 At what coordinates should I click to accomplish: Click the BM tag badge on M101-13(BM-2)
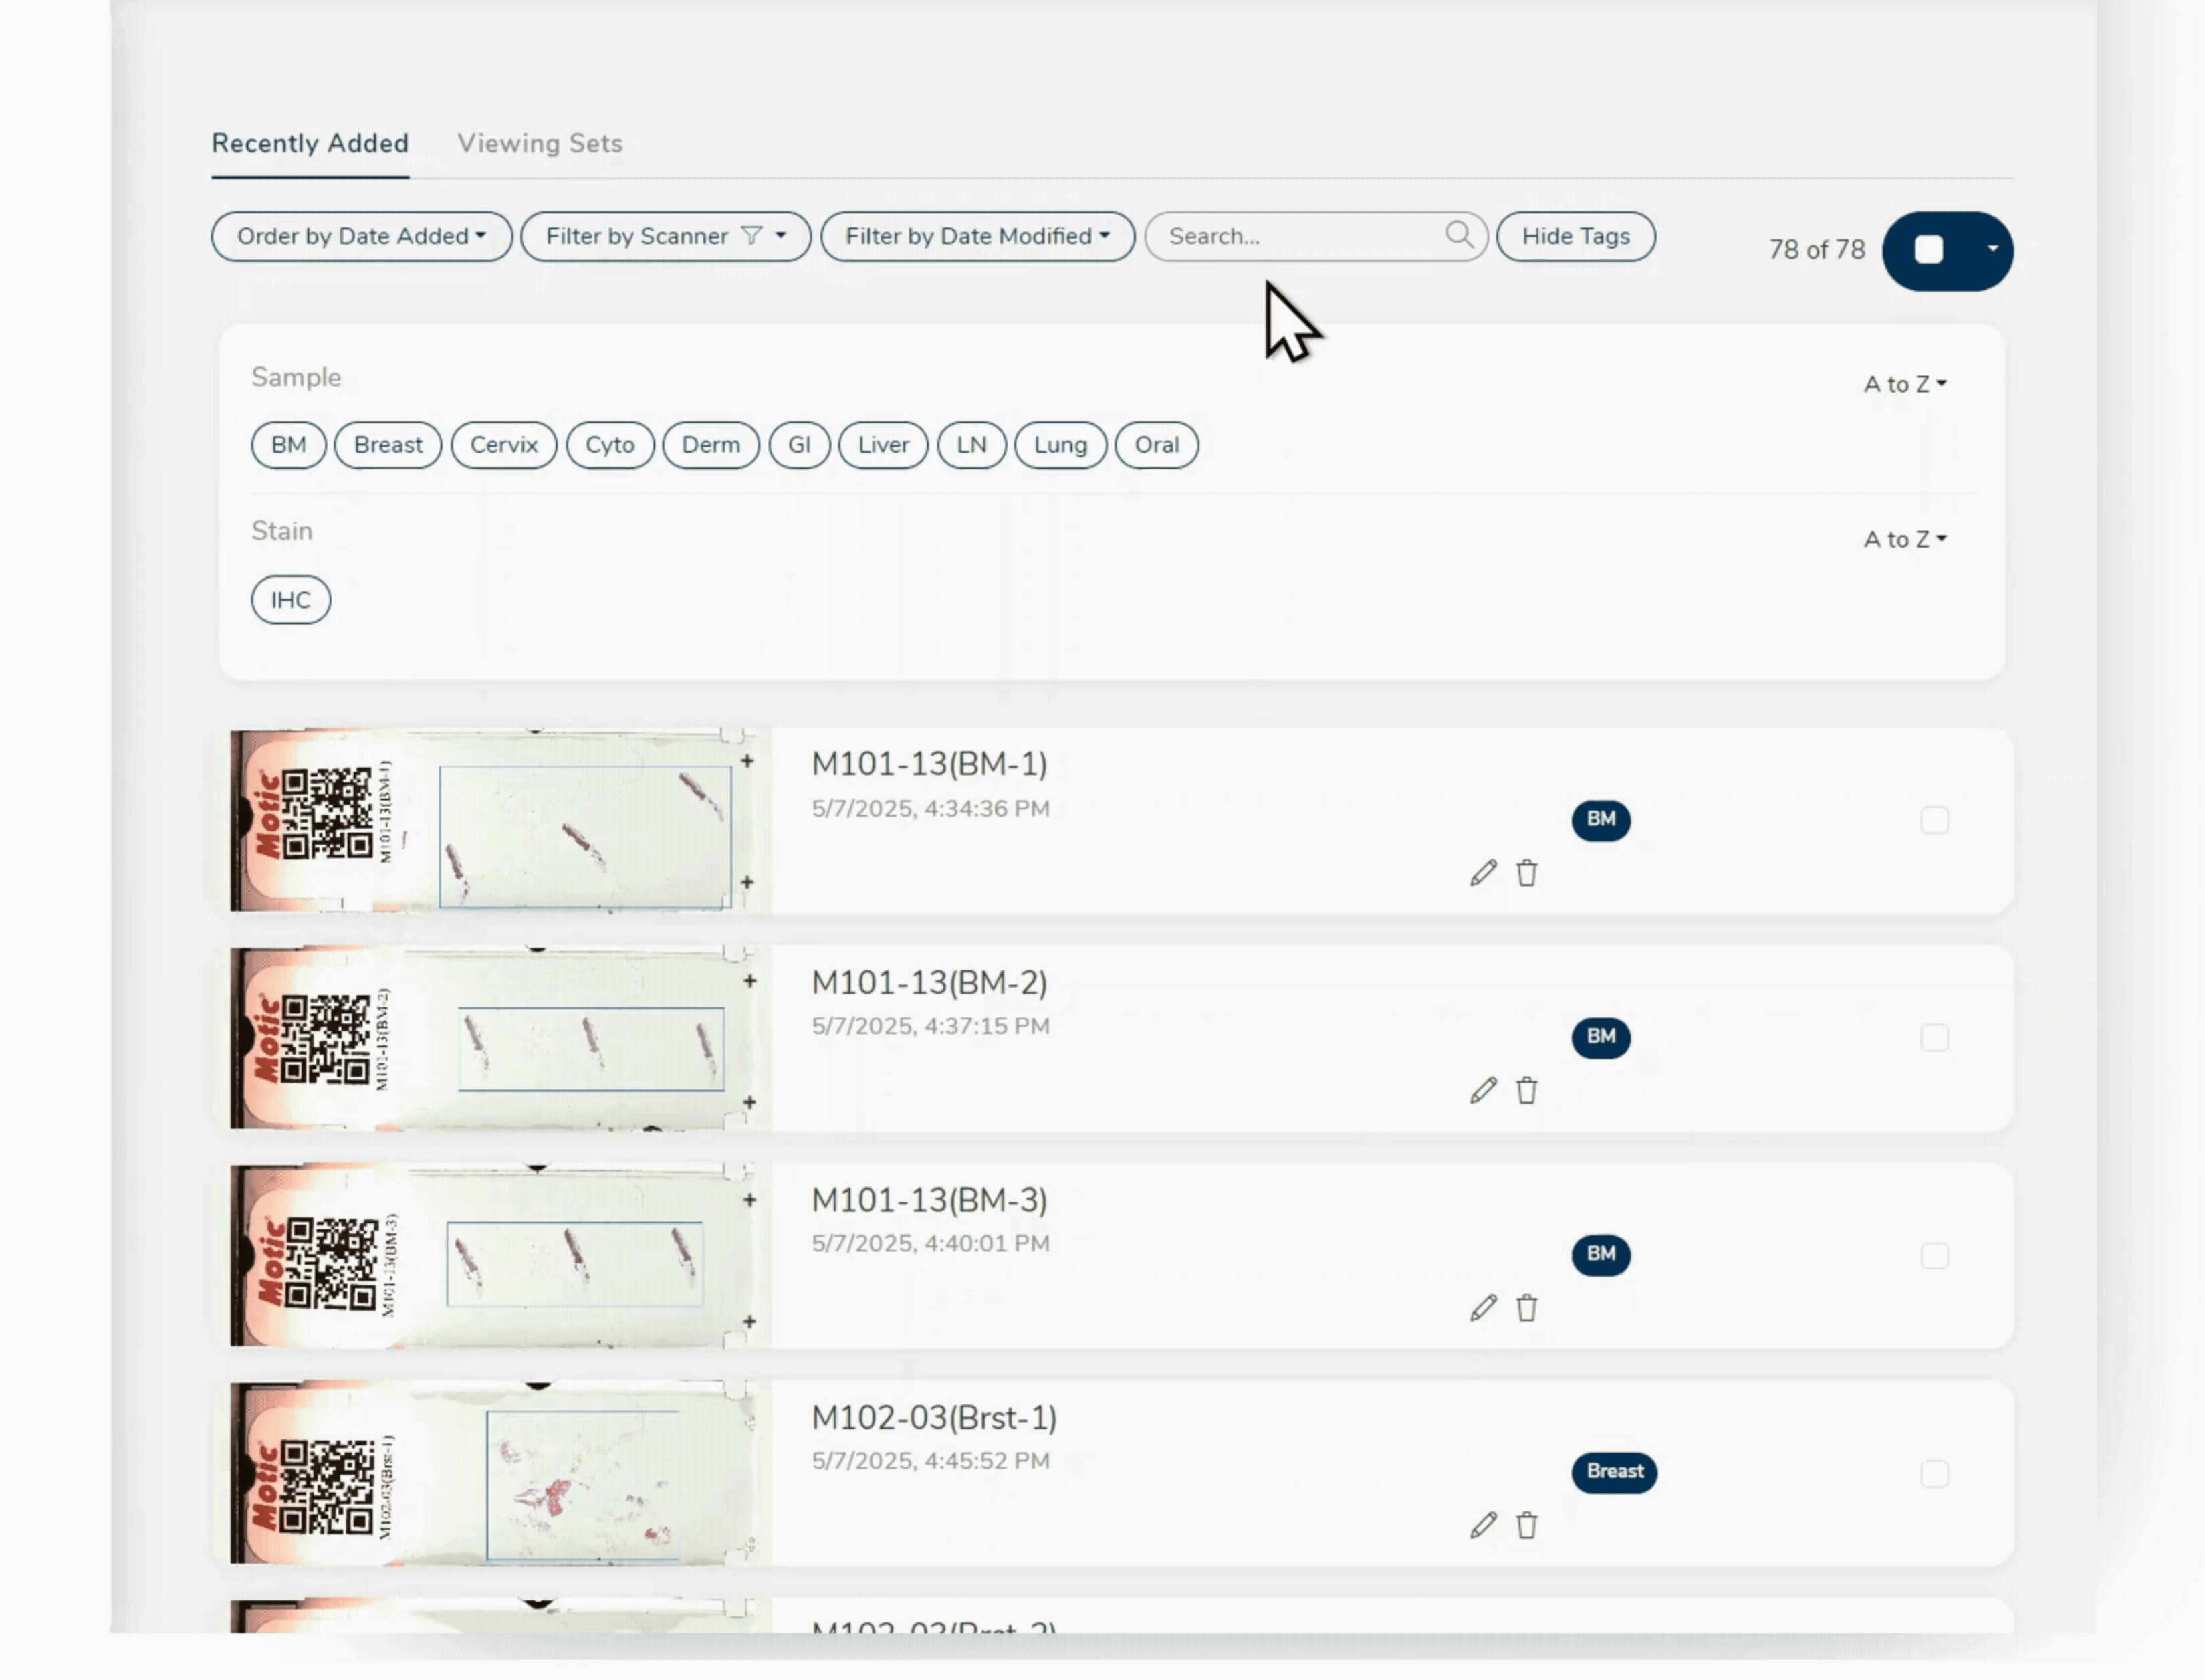click(1601, 1037)
